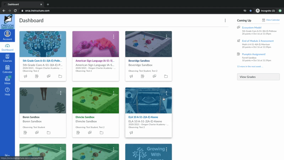Open files for Boren Sandbox card
The height and width of the screenshot is (160, 284).
pyautogui.click(x=48, y=132)
